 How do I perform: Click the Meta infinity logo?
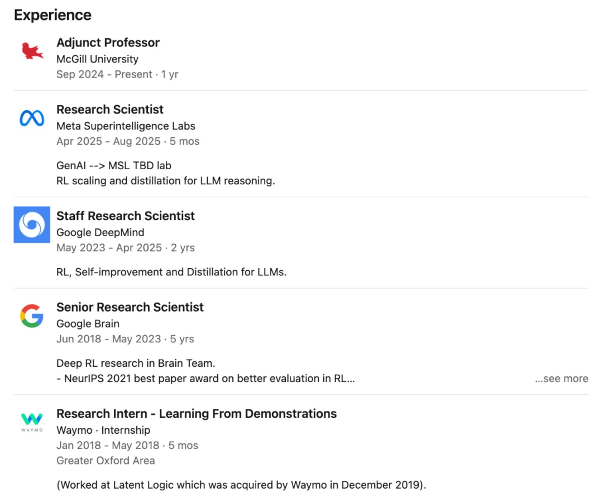[x=32, y=118]
